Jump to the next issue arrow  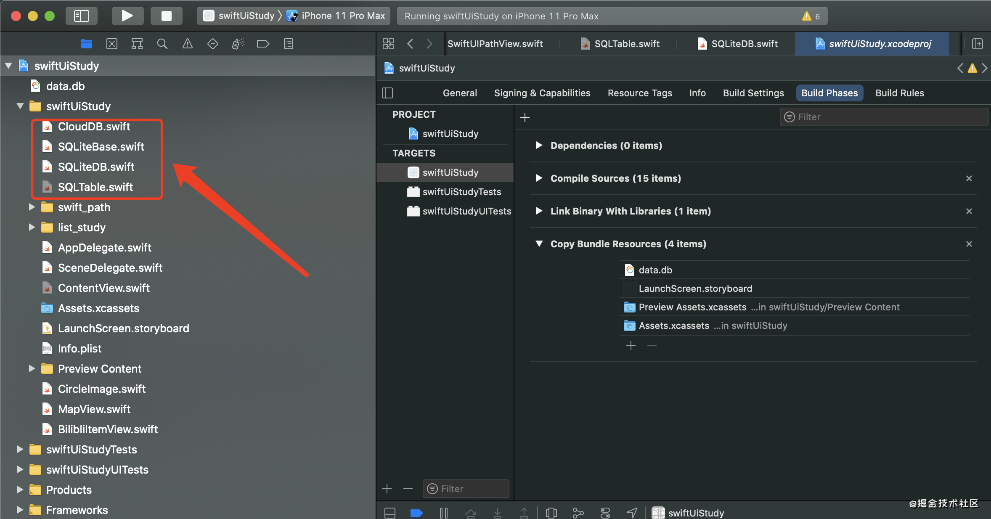[x=985, y=68]
